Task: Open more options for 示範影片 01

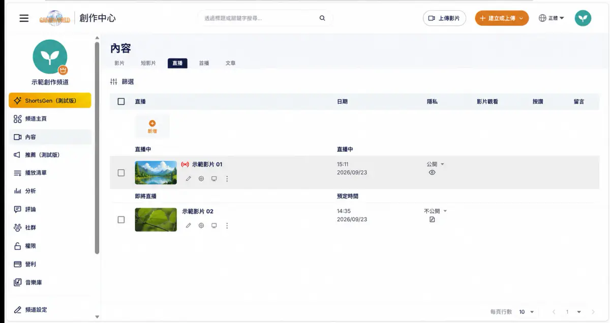Action: (x=227, y=179)
